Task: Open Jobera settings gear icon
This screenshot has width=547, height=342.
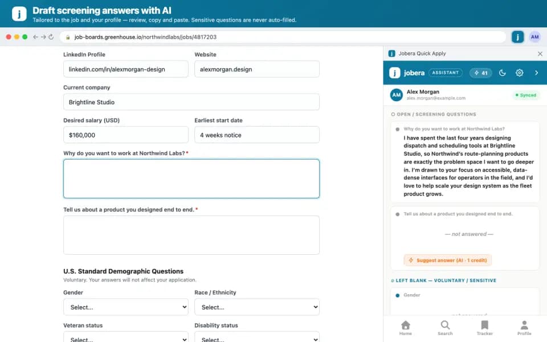Action: [519, 72]
